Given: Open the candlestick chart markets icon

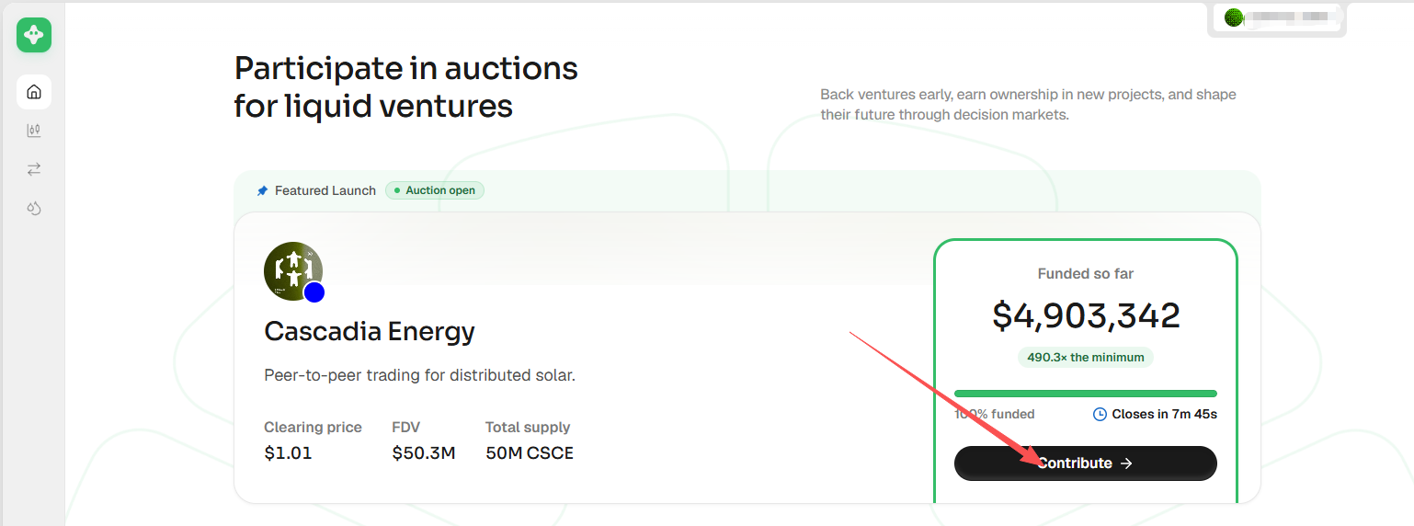Looking at the screenshot, I should [34, 131].
